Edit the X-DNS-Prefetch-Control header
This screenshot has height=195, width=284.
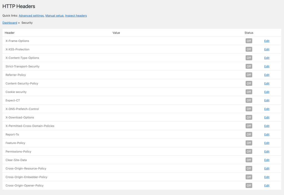[267, 109]
